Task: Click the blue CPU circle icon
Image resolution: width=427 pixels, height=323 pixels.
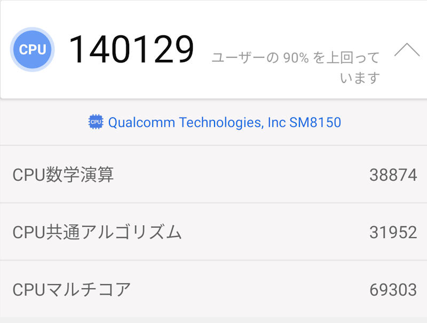Action: click(33, 50)
